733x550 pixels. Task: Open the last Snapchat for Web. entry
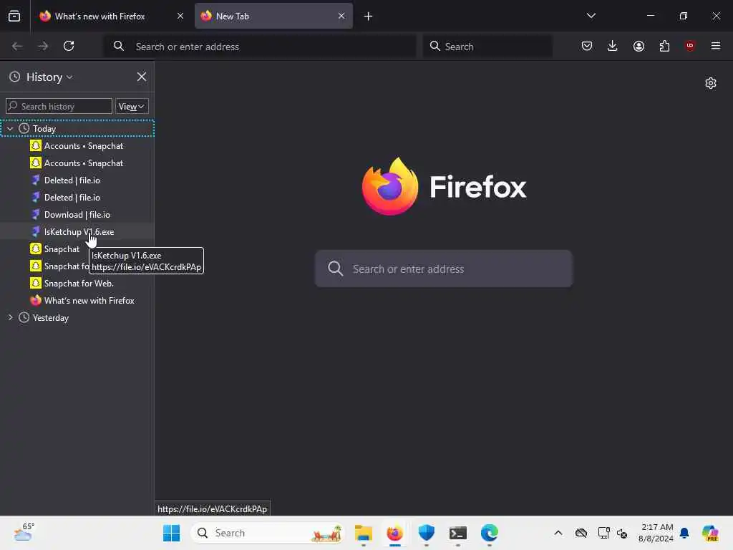pyautogui.click(x=77, y=284)
